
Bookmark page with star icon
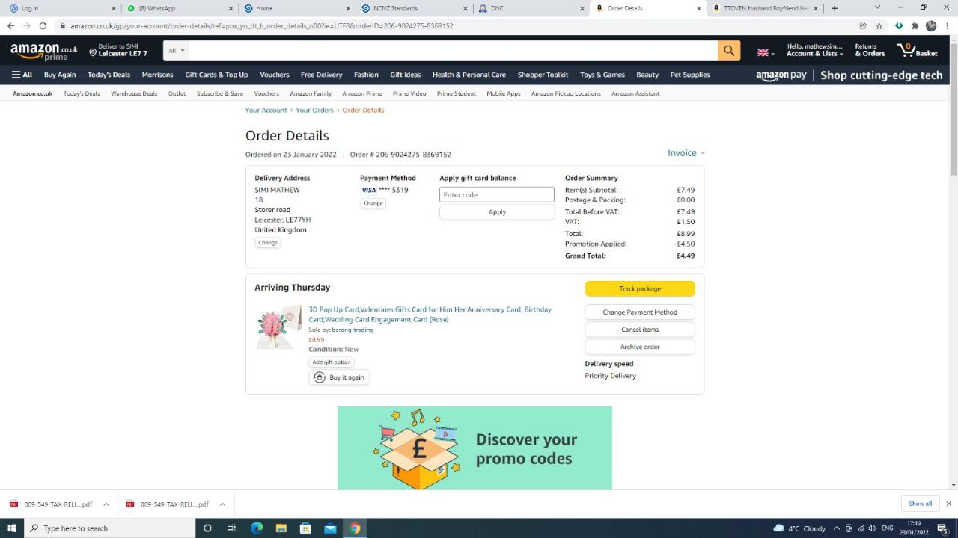tap(879, 25)
